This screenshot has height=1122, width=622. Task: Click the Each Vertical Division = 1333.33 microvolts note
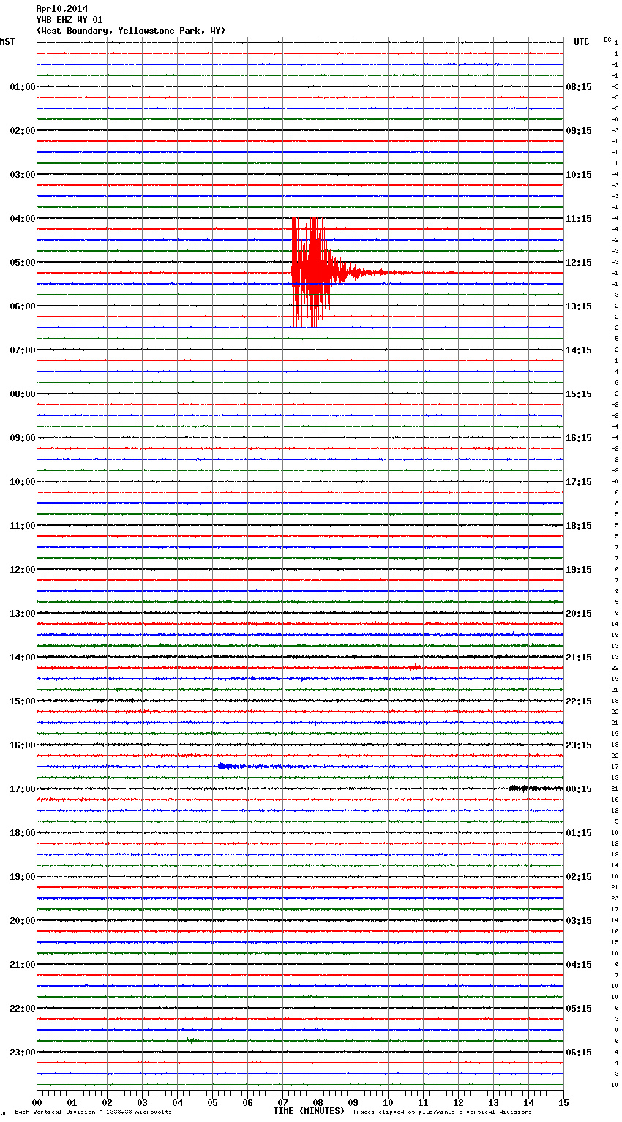pyautogui.click(x=93, y=1112)
